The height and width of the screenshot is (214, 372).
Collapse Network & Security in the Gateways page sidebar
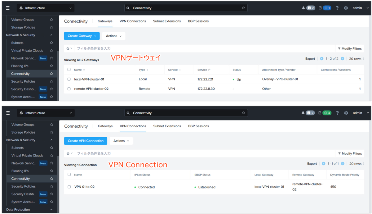pyautogui.click(x=51, y=35)
